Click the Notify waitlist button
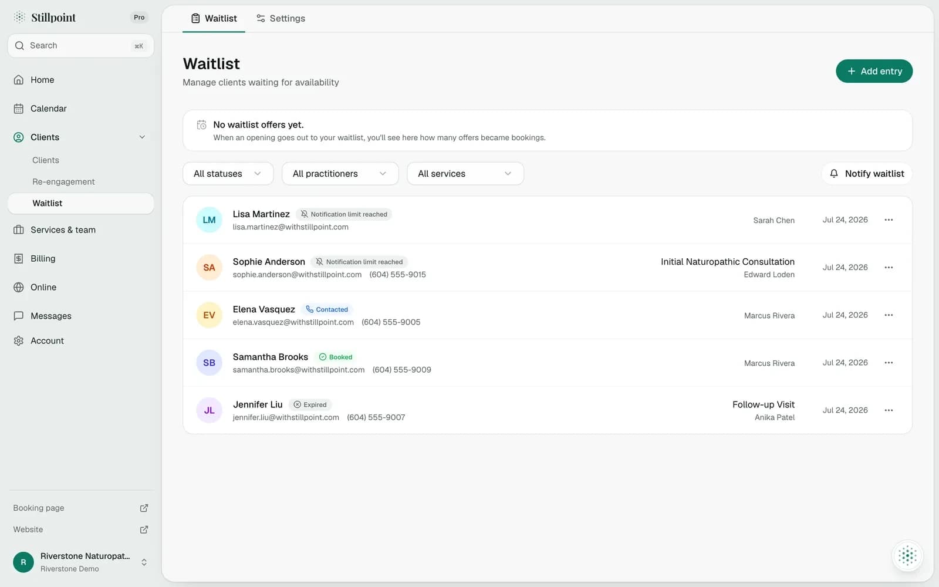This screenshot has height=587, width=939. [x=867, y=174]
